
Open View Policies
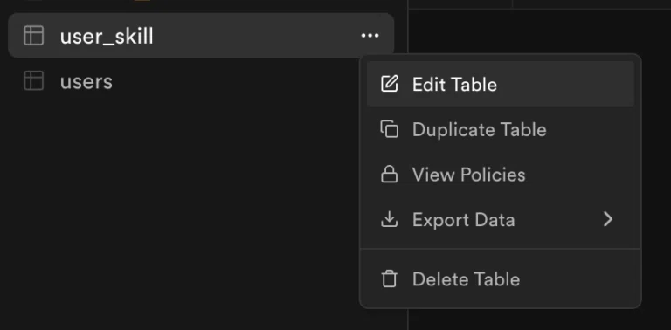[x=501, y=175]
